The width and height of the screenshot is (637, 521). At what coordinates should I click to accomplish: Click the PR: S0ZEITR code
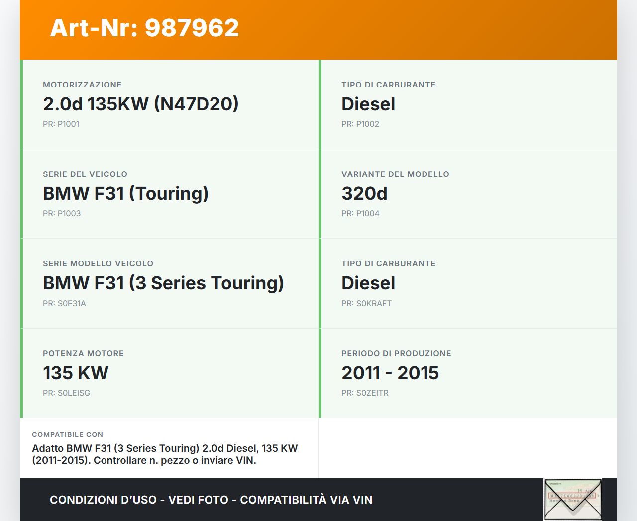(x=365, y=393)
